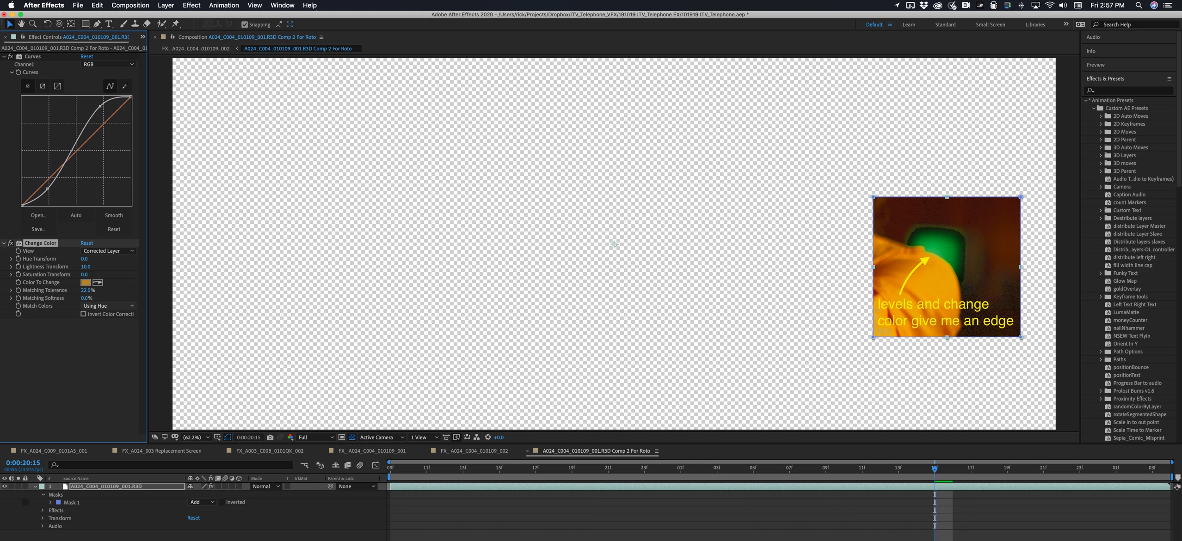The image size is (1182, 541).
Task: Open the Match Colors Using Hue dropdown
Action: (108, 306)
